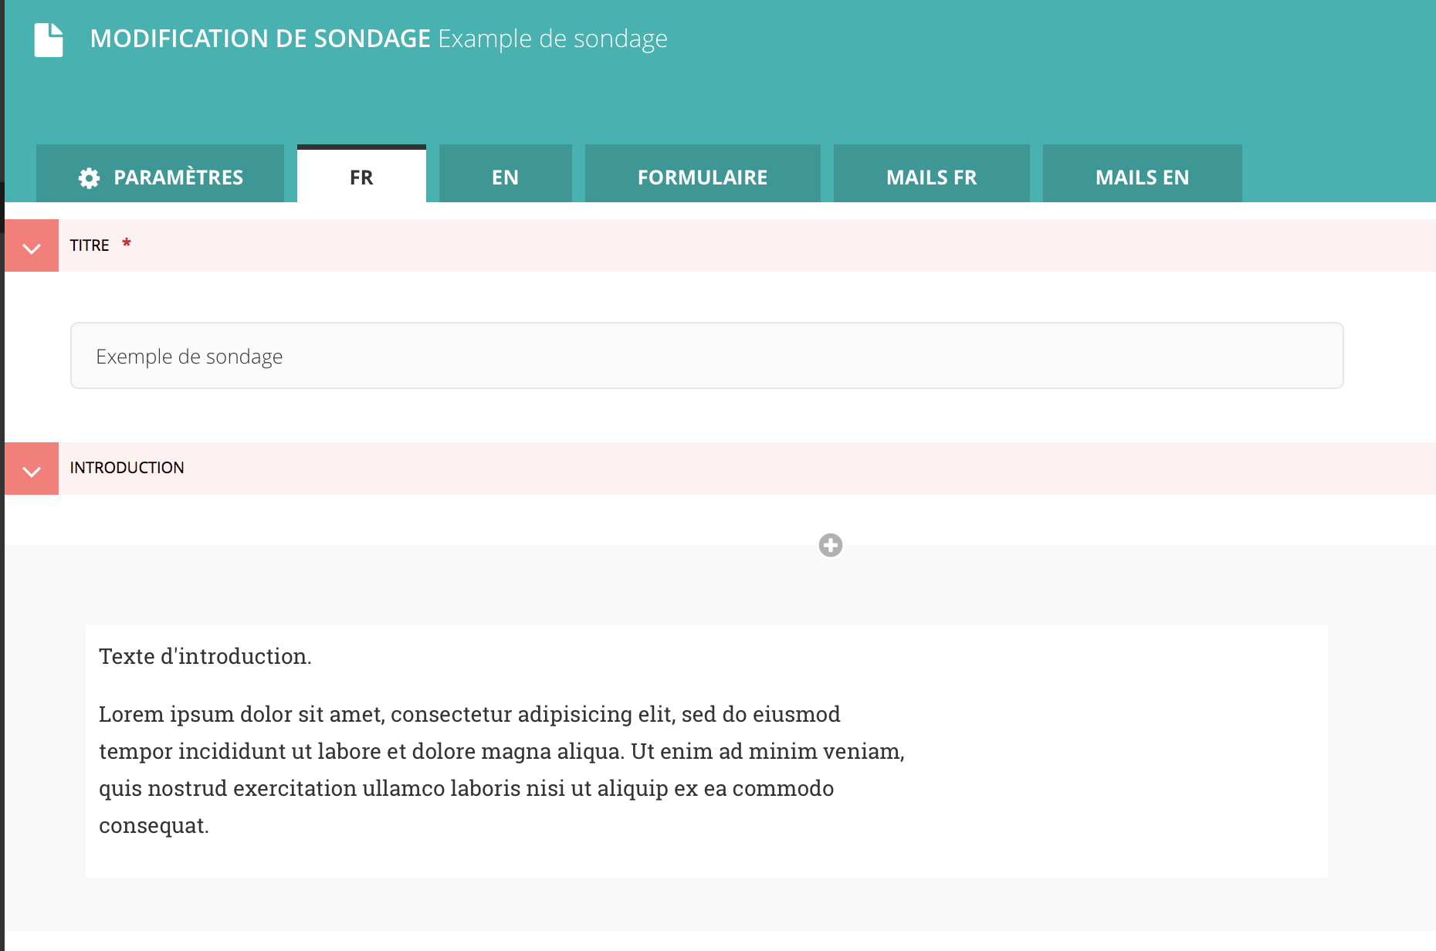Collapse the TITRE section chevron
1436x951 pixels.
coord(32,247)
